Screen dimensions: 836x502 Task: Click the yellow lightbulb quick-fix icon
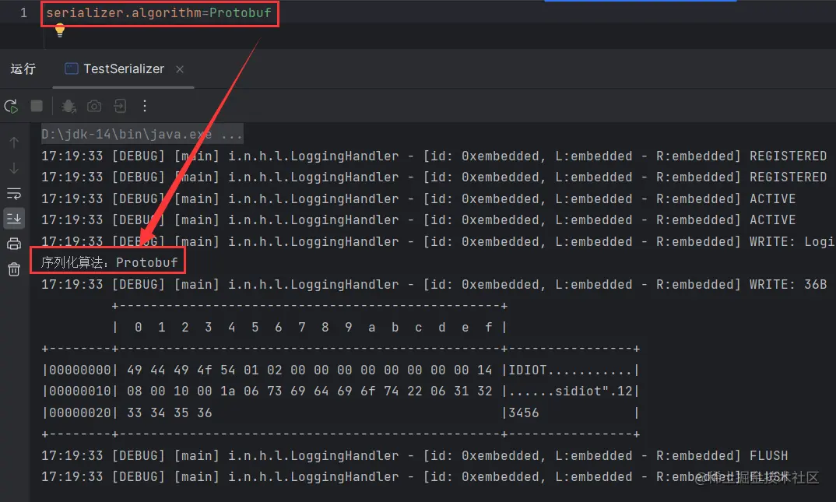(x=60, y=31)
